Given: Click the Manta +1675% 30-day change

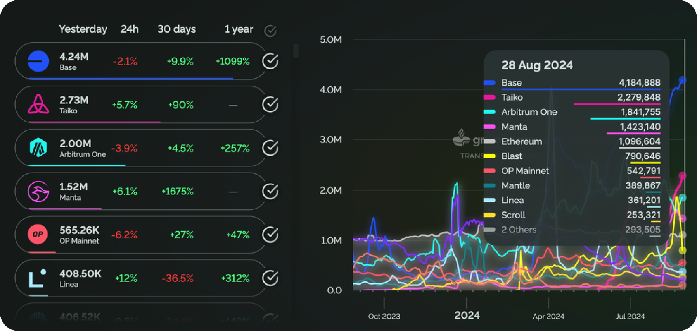Looking at the screenshot, I should pos(177,191).
